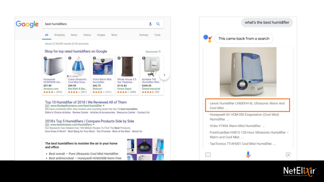Screen dimensions: 324x182
Task: Click 'The best humidifiers to moisten the air' heading
Action: pos(81,145)
